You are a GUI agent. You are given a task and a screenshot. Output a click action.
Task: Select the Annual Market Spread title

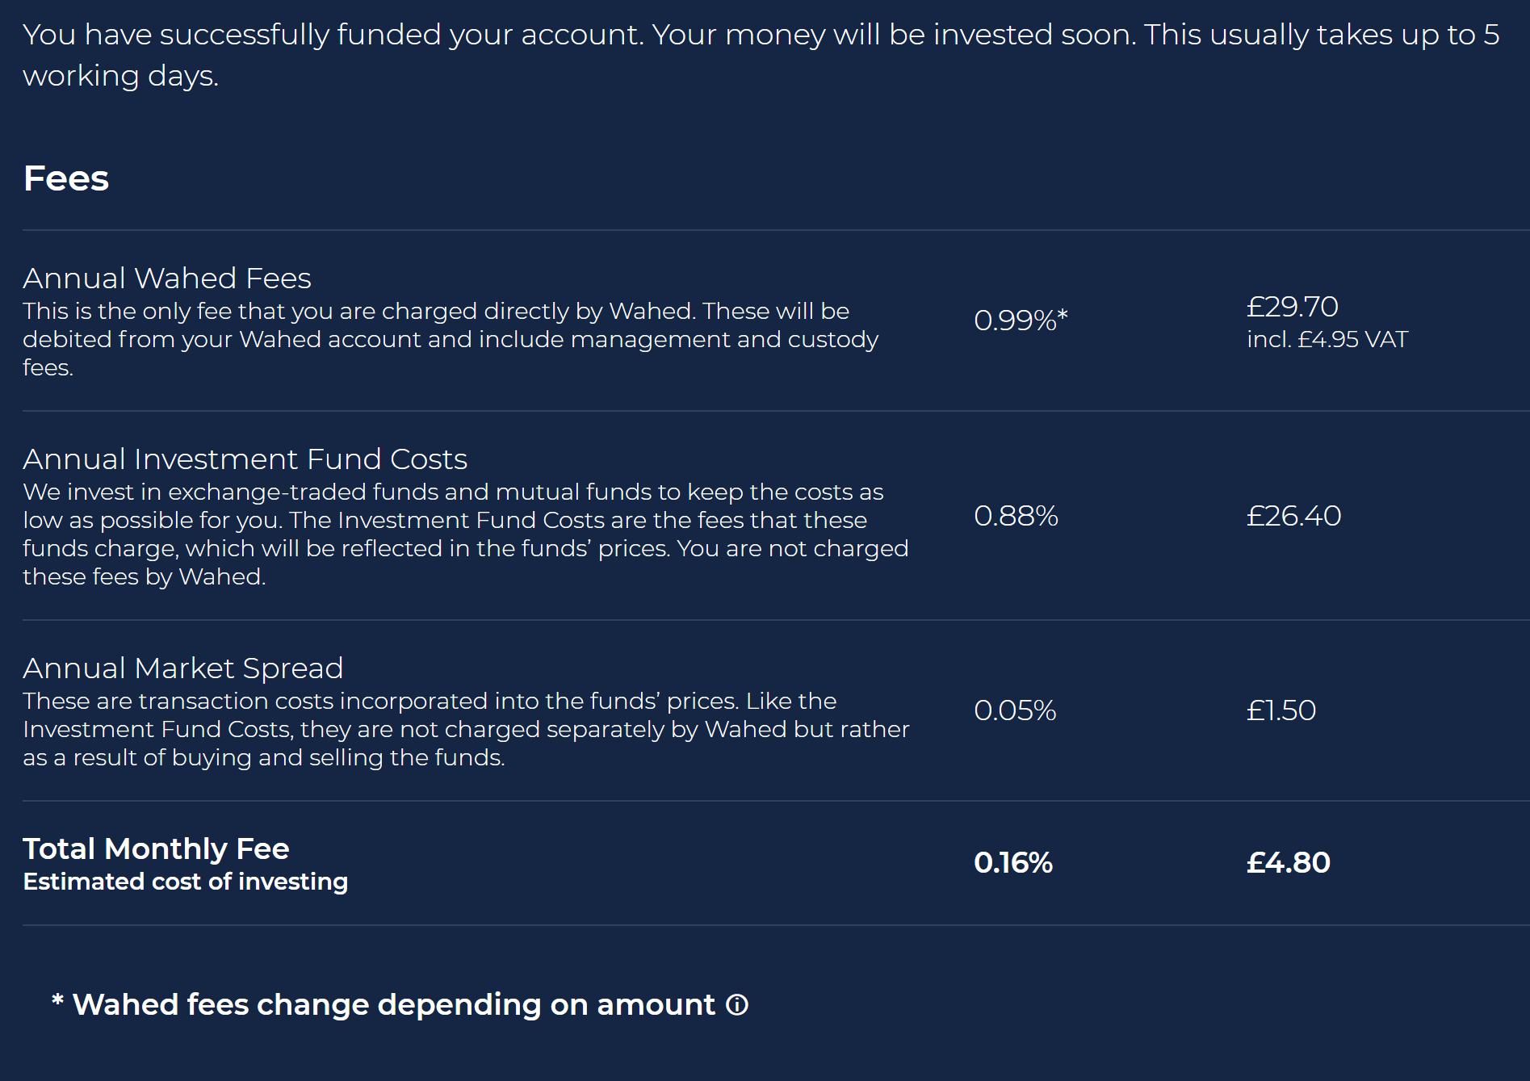click(x=183, y=668)
